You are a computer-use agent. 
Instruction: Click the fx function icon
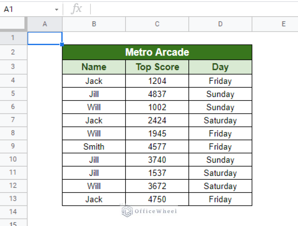[77, 9]
